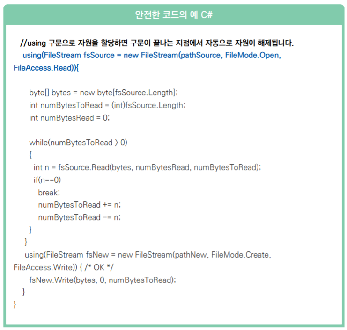Click the Korean comment line starting with //using
The image size is (347, 330).
157,43
